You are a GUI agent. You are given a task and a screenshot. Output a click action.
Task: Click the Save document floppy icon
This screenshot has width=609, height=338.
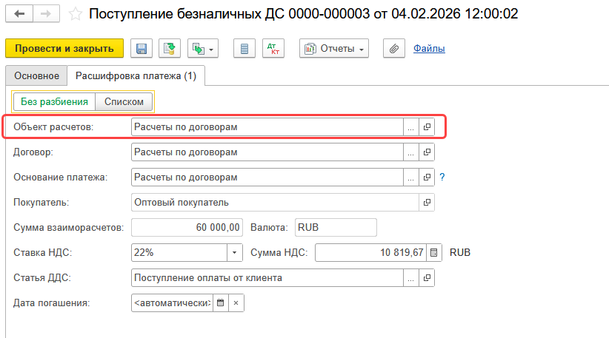click(142, 49)
